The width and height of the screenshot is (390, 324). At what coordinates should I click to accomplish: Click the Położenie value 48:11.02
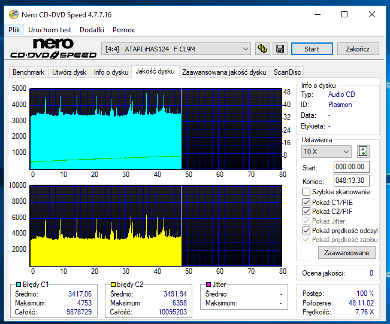(361, 303)
